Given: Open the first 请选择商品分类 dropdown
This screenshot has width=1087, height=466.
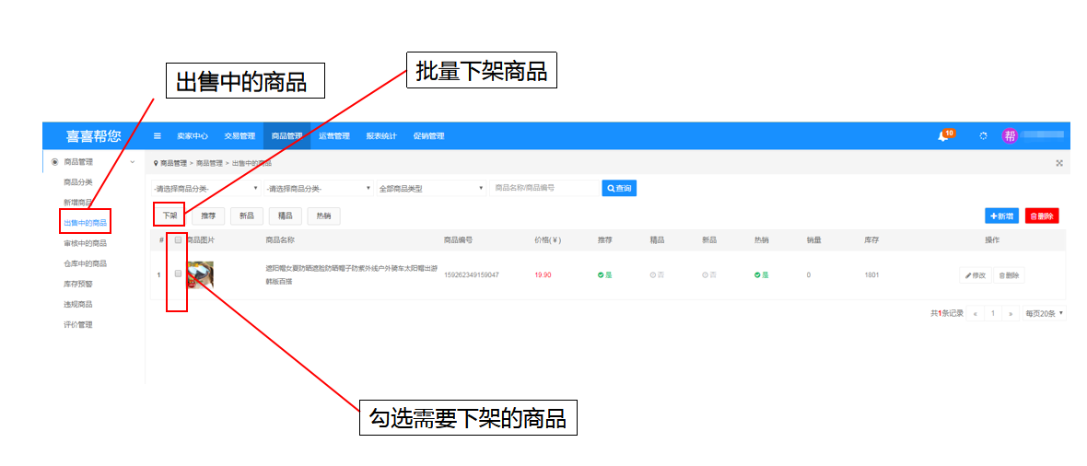Looking at the screenshot, I should (x=206, y=189).
